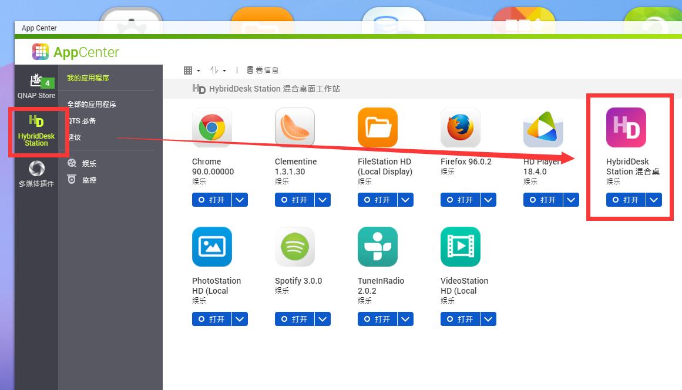Screen dimensions: 682x390
Task: Click 打开 for HybridDesk Station app
Action: click(x=626, y=200)
